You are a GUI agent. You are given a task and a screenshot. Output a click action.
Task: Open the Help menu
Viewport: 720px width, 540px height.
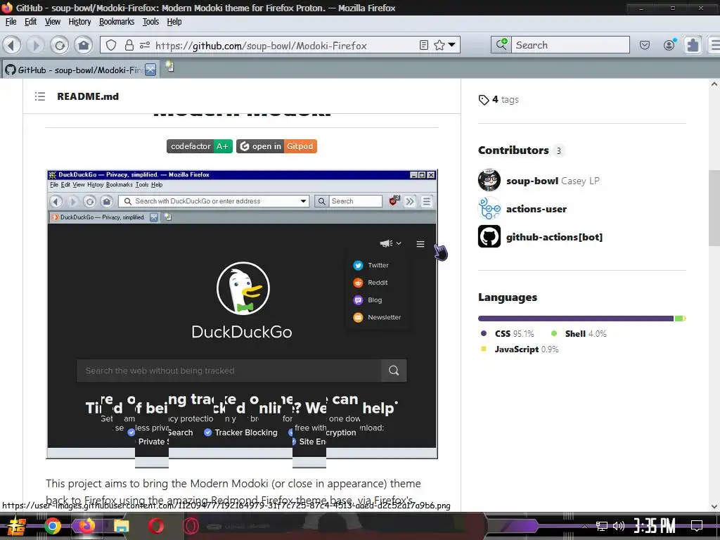[174, 22]
